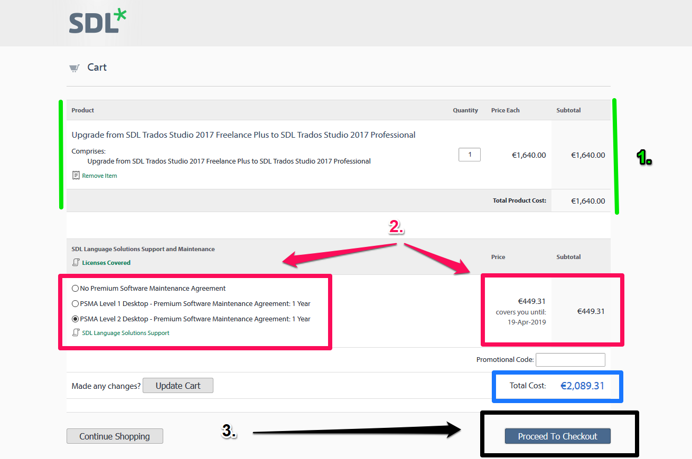
Task: Click the €449.31 maintenance subtotal value
Action: pos(591,311)
